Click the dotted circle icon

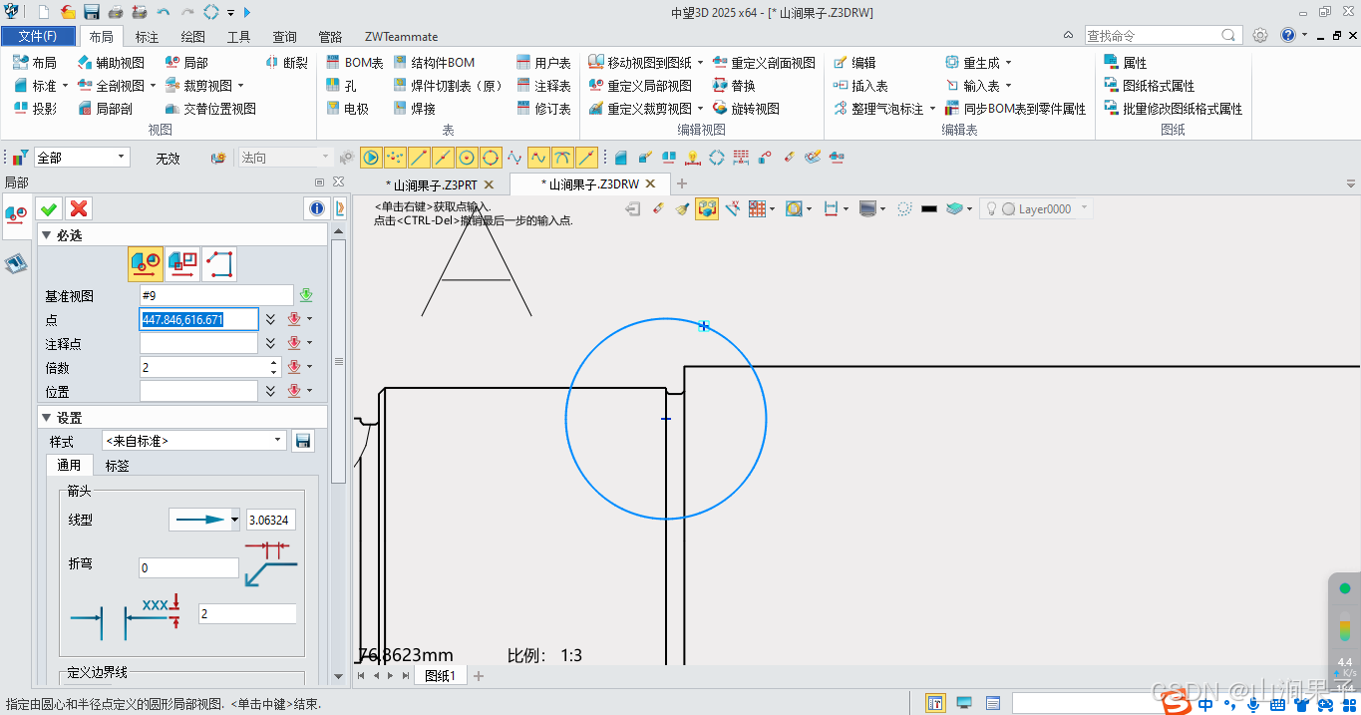[x=904, y=208]
